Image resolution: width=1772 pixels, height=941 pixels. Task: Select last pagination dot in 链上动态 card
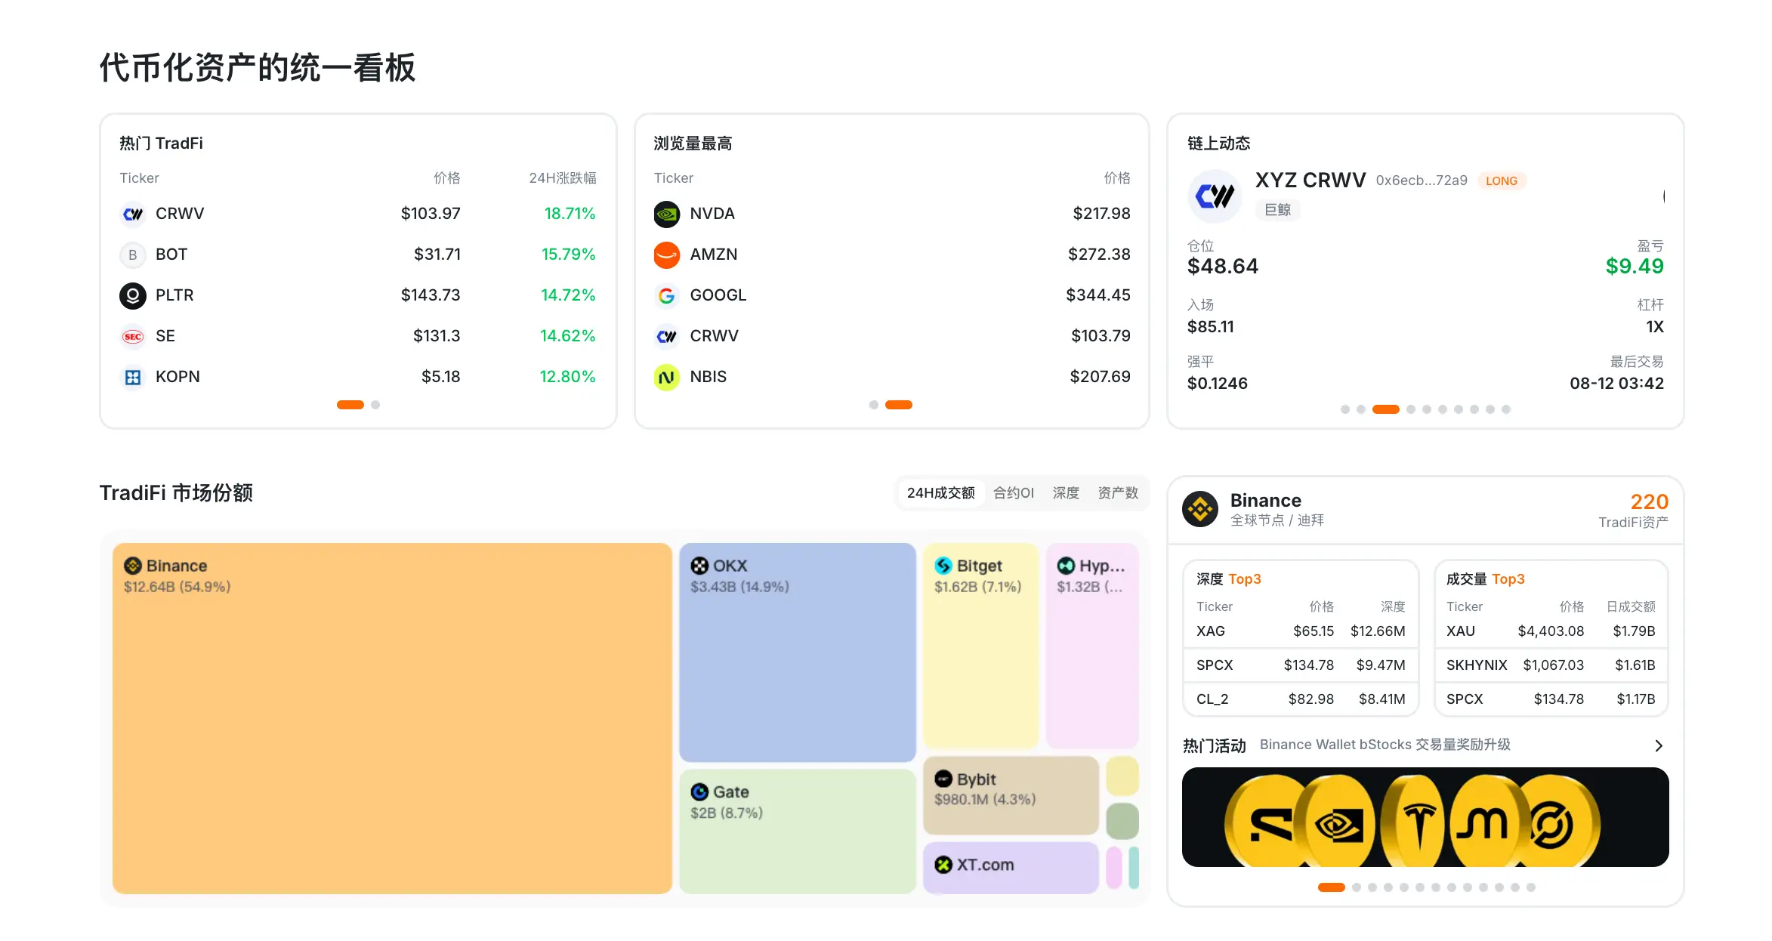(x=1506, y=409)
